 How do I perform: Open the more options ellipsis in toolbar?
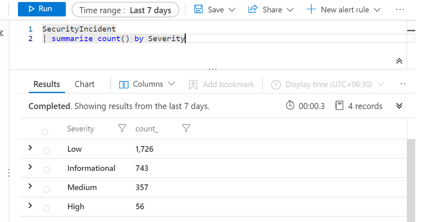point(400,9)
